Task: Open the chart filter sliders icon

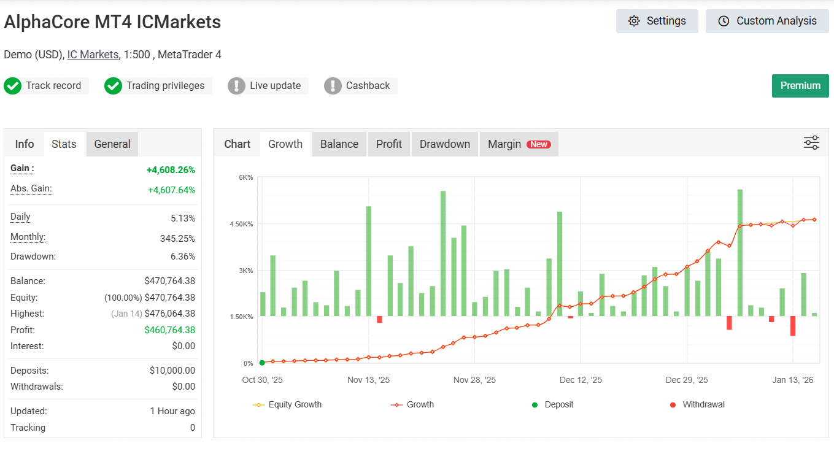Action: click(811, 144)
